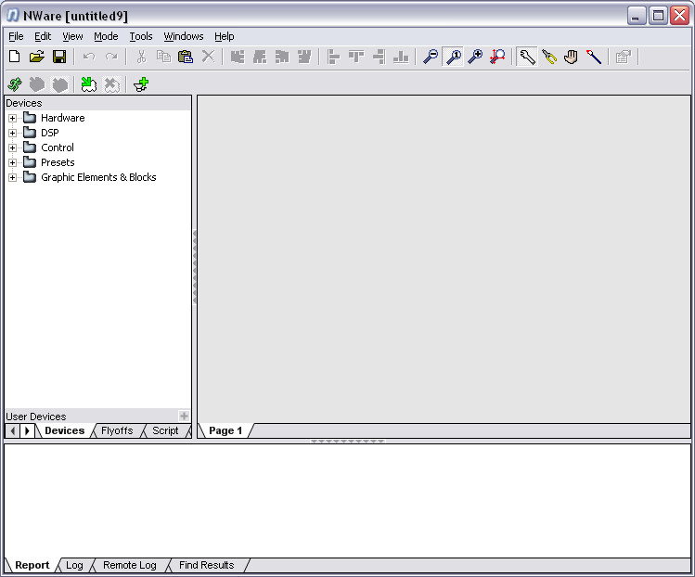Expand the Control folder
The width and height of the screenshot is (695, 577).
click(x=12, y=148)
